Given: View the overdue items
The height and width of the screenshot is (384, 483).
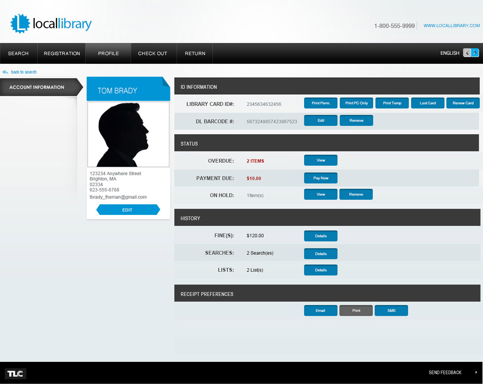Looking at the screenshot, I should pyautogui.click(x=321, y=161).
